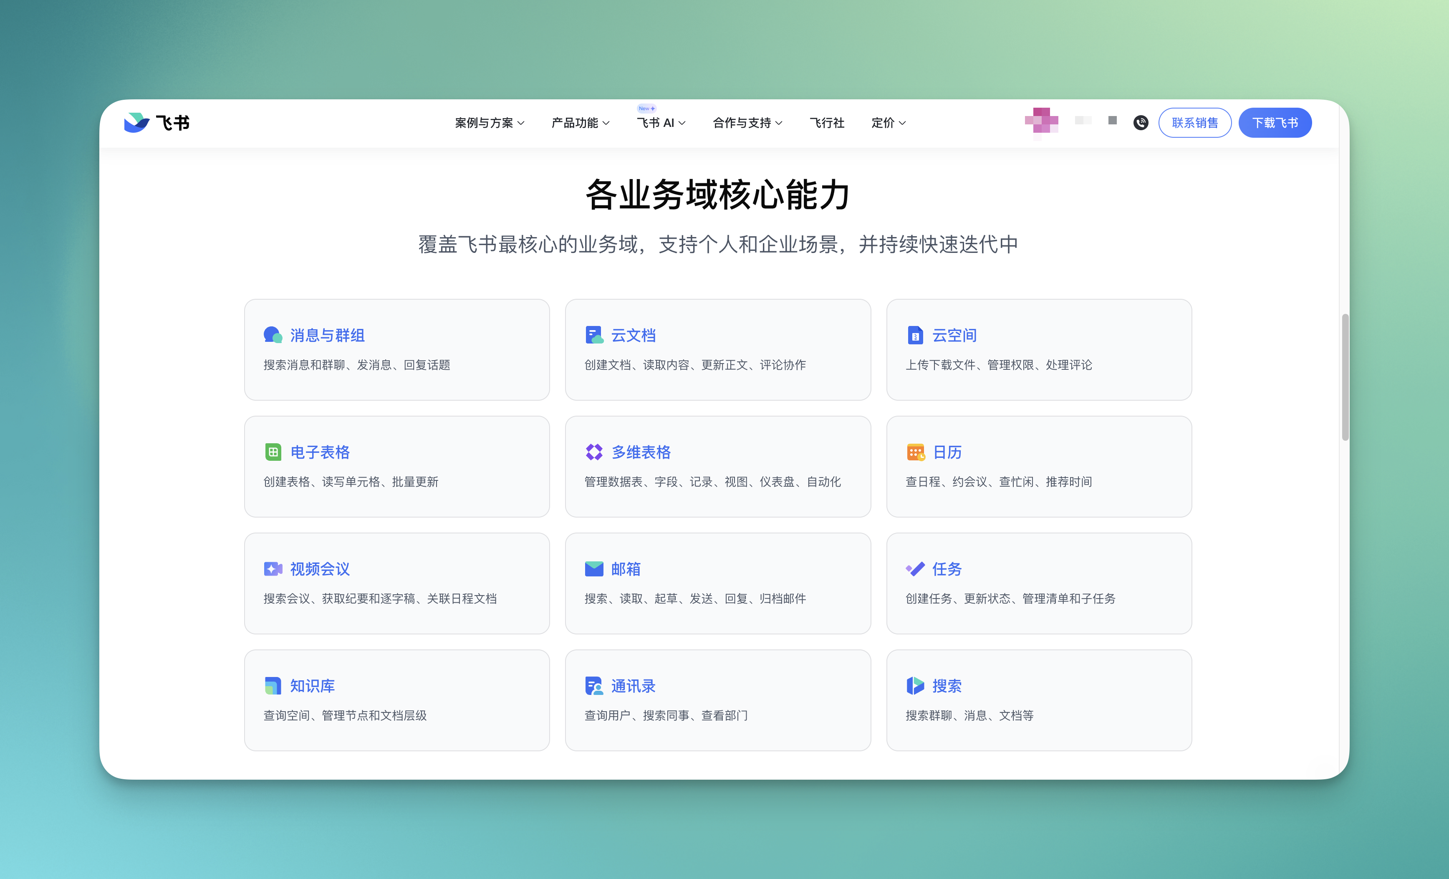
Task: Click the 云空间 file icon
Action: 915,335
